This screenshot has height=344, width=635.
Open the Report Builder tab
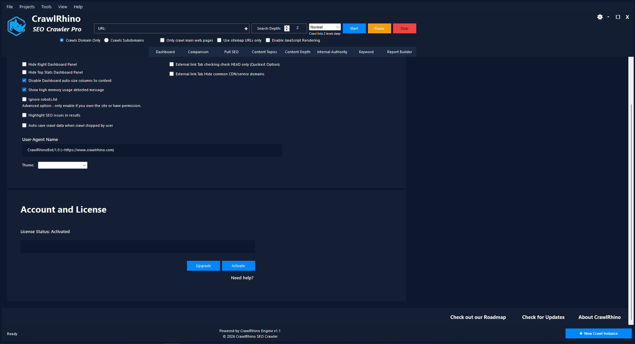click(x=399, y=52)
